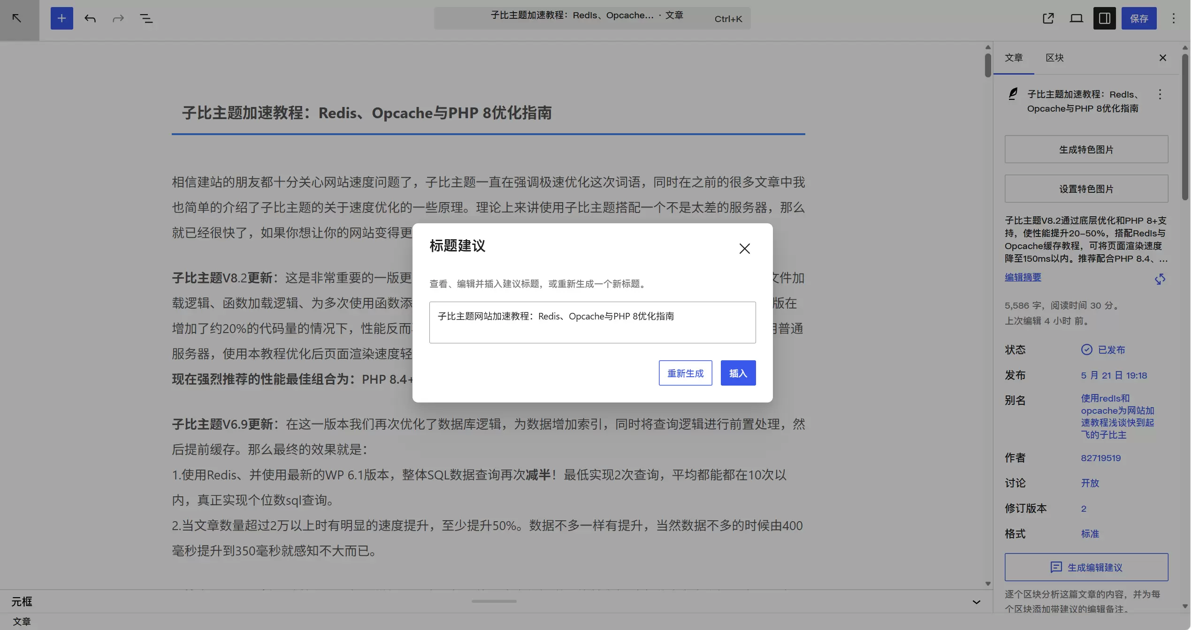Viewport: 1192px width, 630px height.
Task: Click the back arrow to exit editor
Action: pyautogui.click(x=17, y=19)
